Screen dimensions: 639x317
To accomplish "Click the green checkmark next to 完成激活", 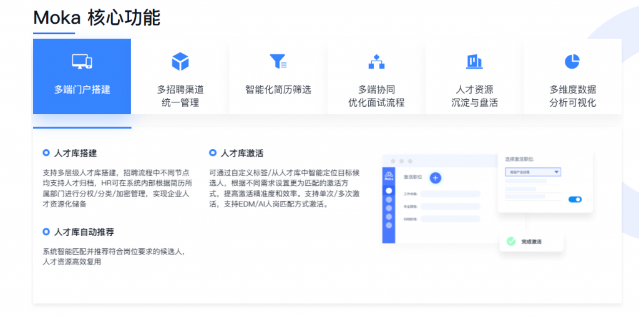I will [x=511, y=241].
